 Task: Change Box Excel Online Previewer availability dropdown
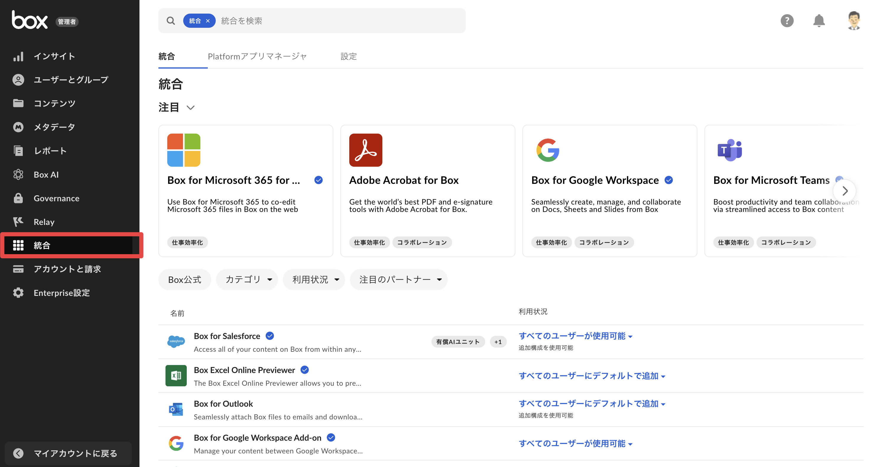coord(592,376)
